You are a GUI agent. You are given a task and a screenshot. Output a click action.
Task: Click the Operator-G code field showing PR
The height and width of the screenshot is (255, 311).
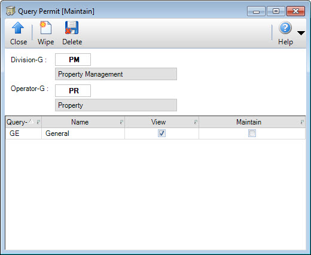(x=73, y=90)
